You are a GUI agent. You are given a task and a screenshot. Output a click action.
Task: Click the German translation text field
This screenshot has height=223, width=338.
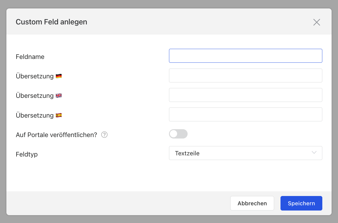245,75
